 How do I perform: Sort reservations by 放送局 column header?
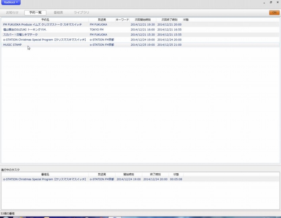(102, 20)
